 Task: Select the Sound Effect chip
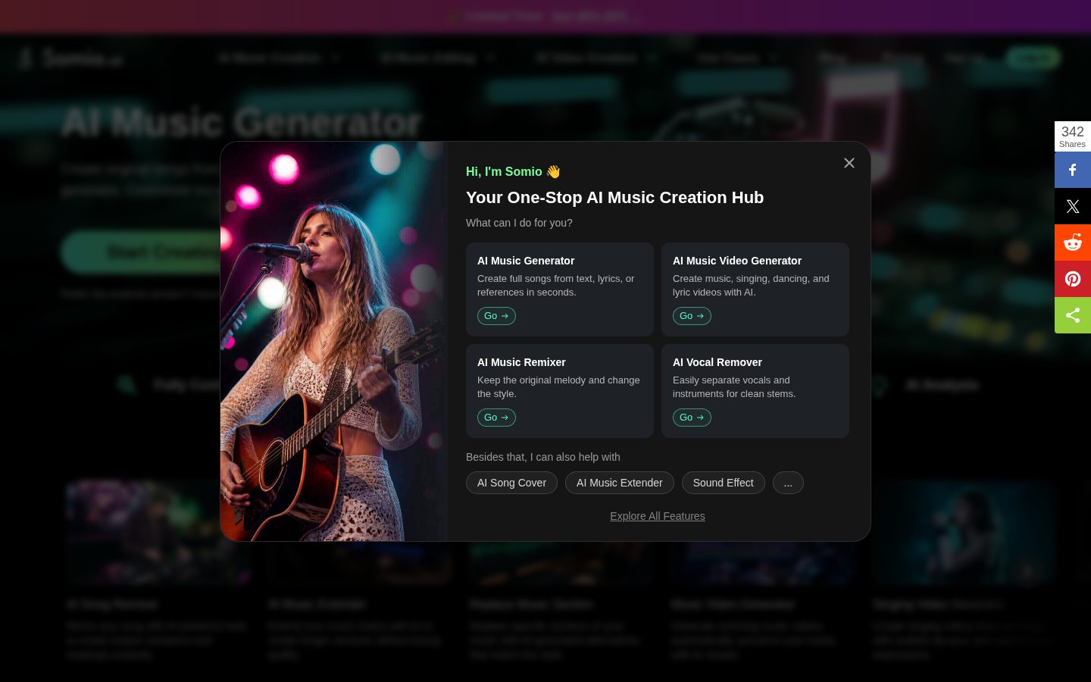coord(723,483)
